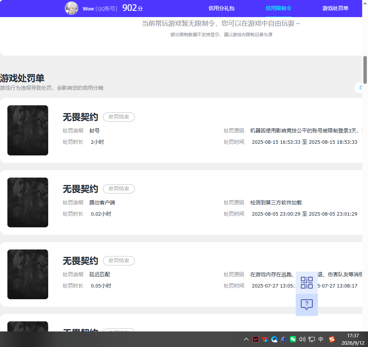Click 无畏契约 title of 踢出客户端 record
The height and width of the screenshot is (347, 368).
coord(80,189)
